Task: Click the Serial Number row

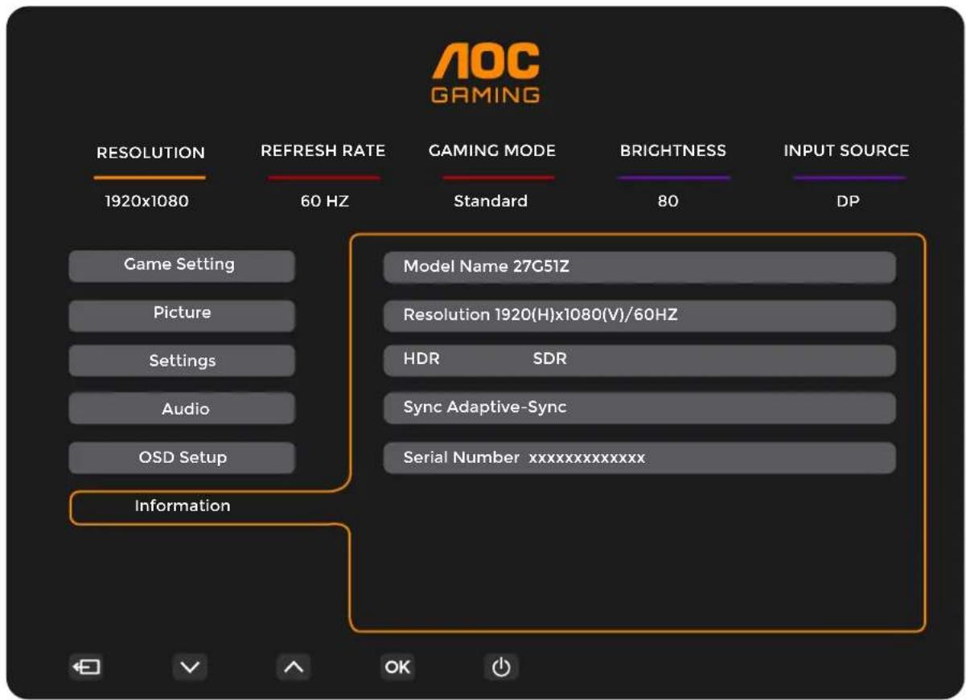Action: pos(639,458)
